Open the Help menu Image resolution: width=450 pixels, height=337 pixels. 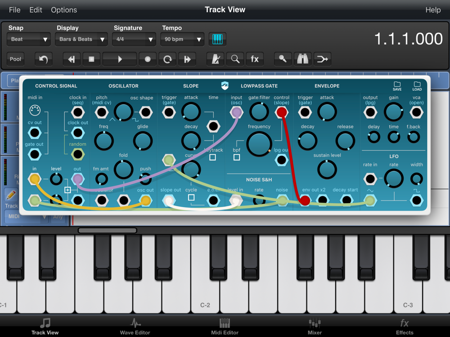tap(433, 10)
